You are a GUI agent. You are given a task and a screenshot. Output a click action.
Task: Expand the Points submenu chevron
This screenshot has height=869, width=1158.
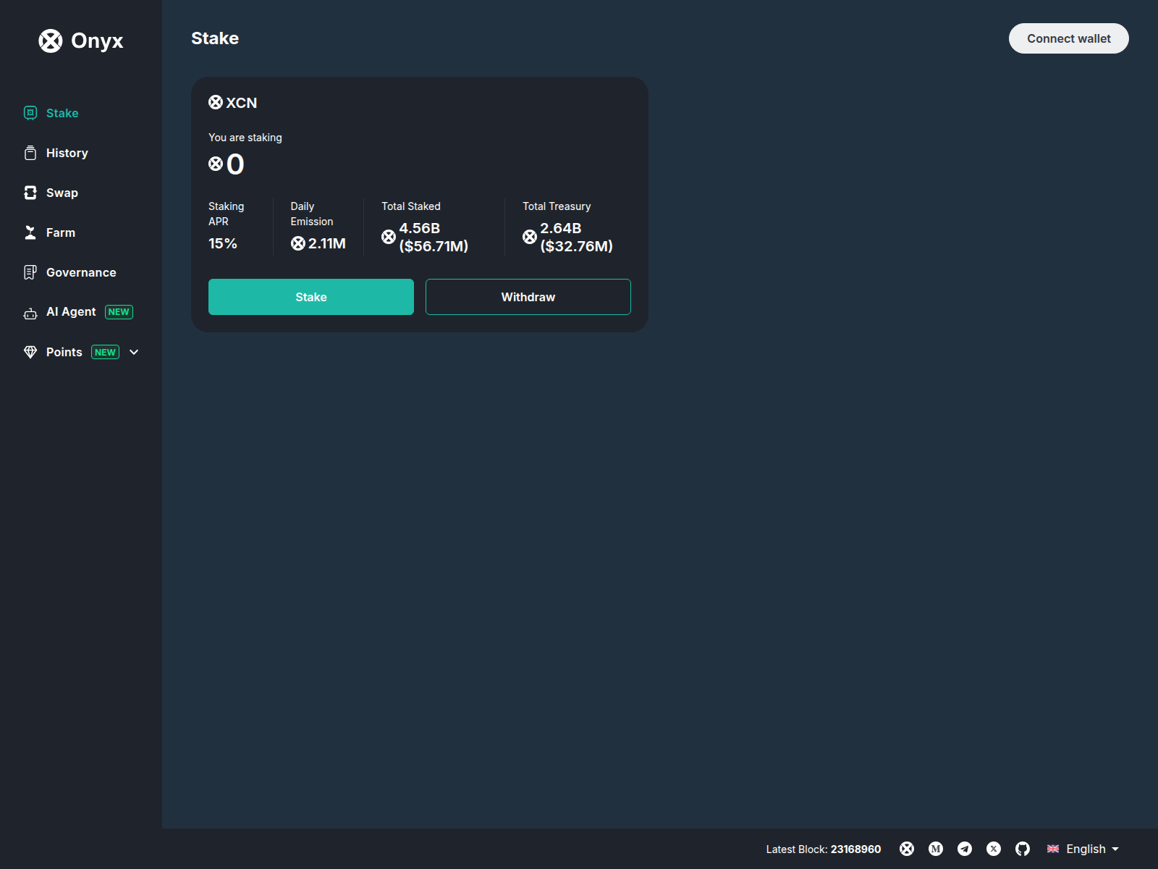[134, 352]
